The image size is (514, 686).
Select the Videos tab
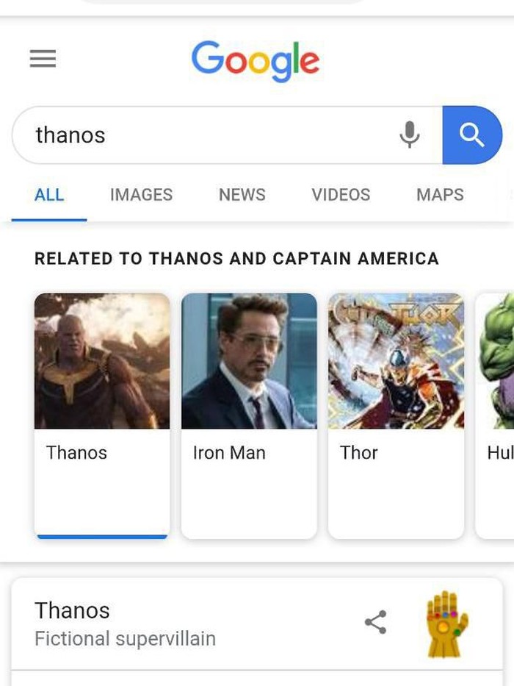coord(341,195)
